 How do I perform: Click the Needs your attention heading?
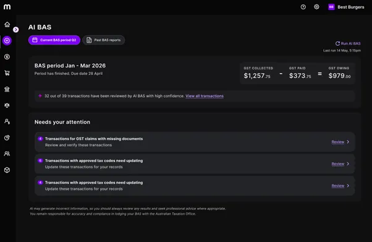(x=62, y=122)
